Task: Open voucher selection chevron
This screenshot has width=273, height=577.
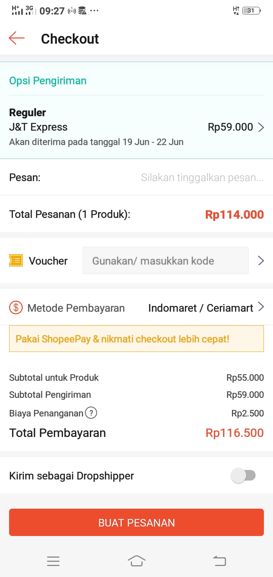Action: tap(261, 260)
